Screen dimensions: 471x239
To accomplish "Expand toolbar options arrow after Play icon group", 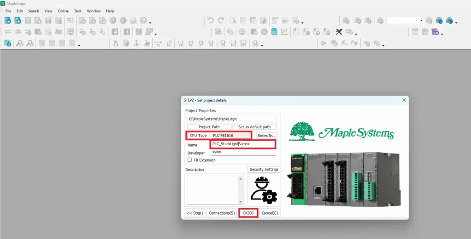I will point(383,46).
